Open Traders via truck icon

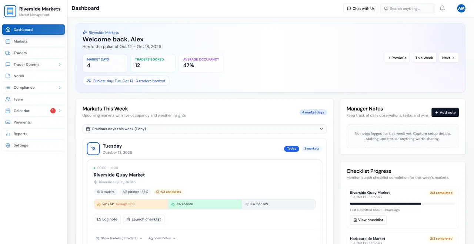(x=8, y=53)
